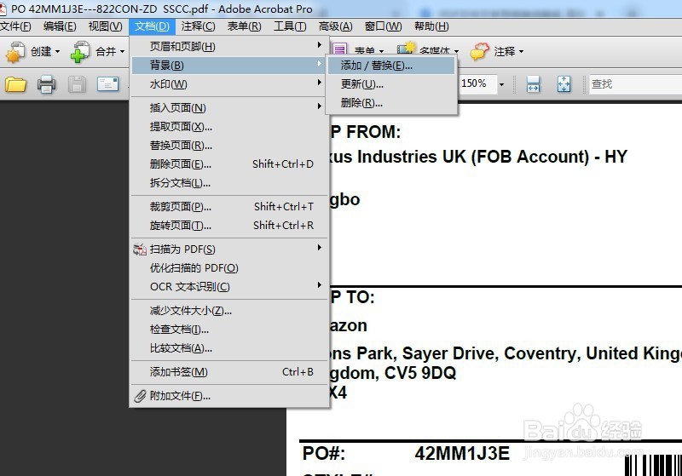Open the 工具(T) menu
The width and height of the screenshot is (682, 476).
point(290,26)
